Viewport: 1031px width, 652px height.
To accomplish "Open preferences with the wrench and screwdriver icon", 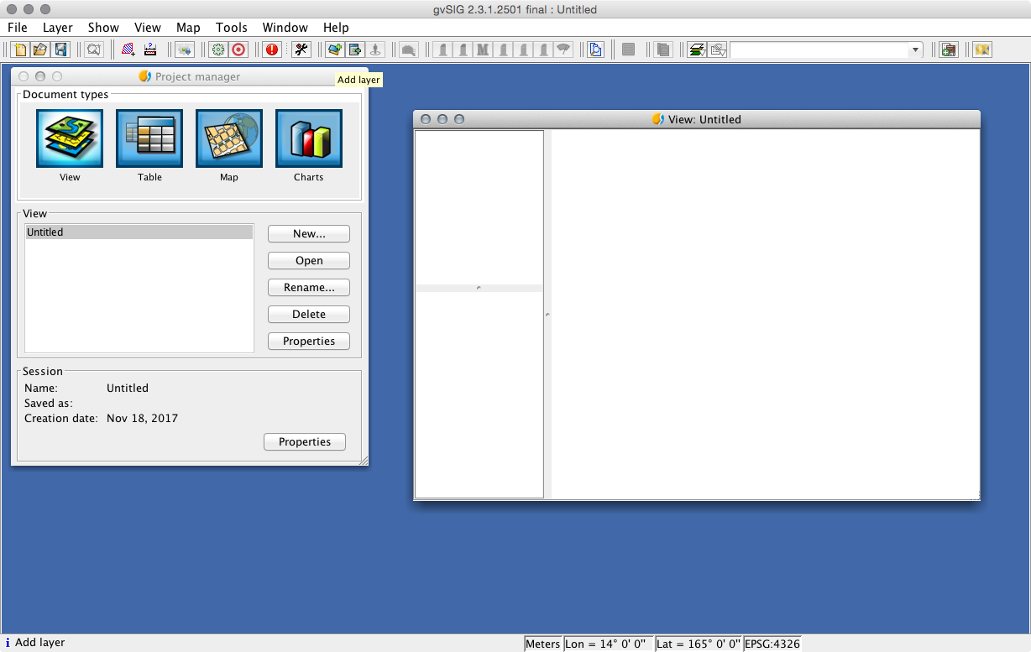I will click(301, 50).
